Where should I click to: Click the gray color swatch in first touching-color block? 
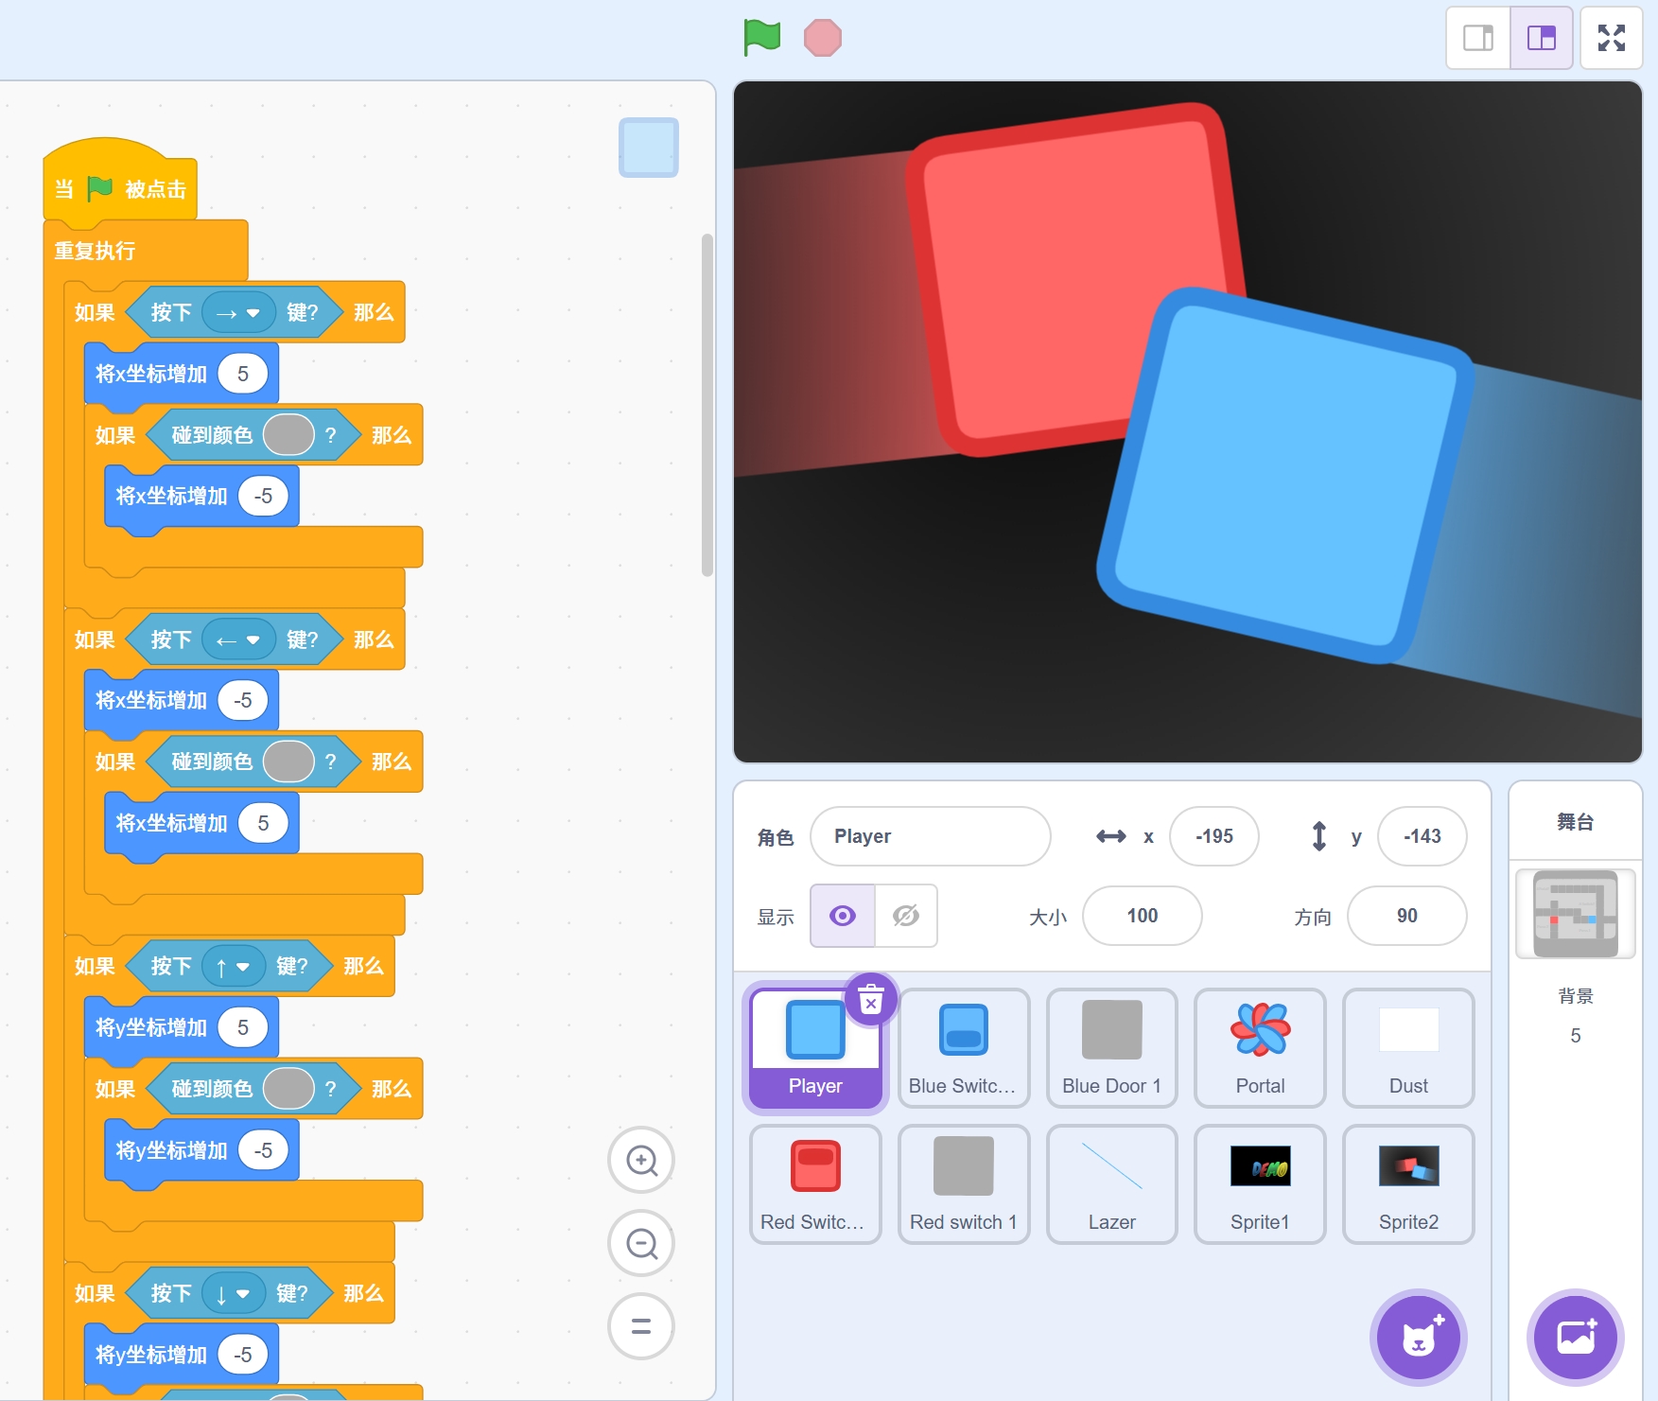coord(288,435)
